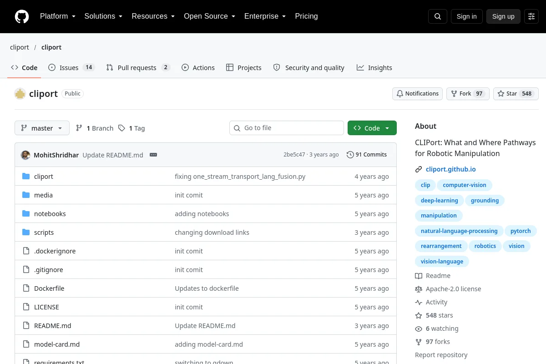Open the Pull requests tab

point(138,68)
